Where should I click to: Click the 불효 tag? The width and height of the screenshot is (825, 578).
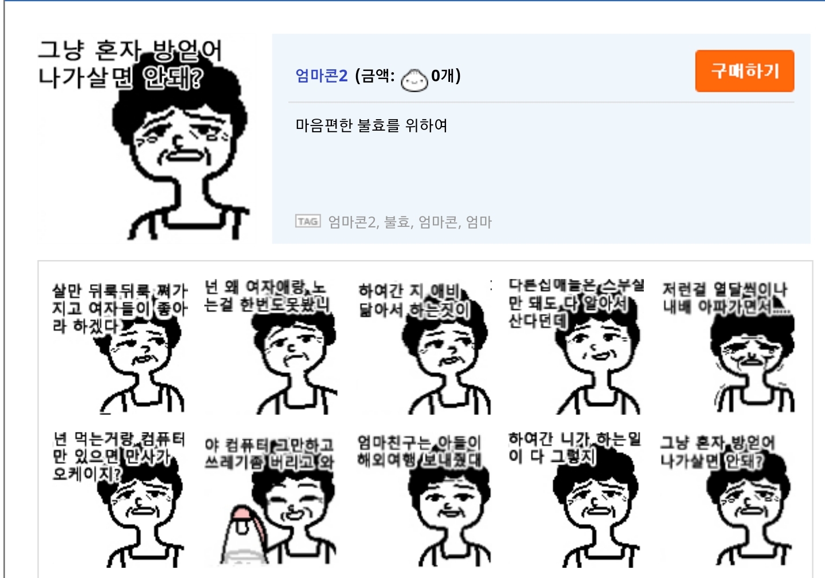[x=397, y=222]
